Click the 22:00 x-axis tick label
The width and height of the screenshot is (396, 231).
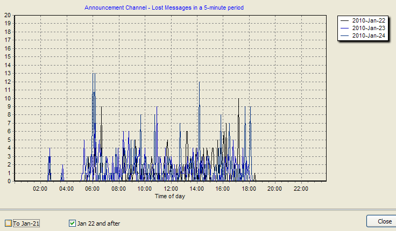tap(301, 189)
